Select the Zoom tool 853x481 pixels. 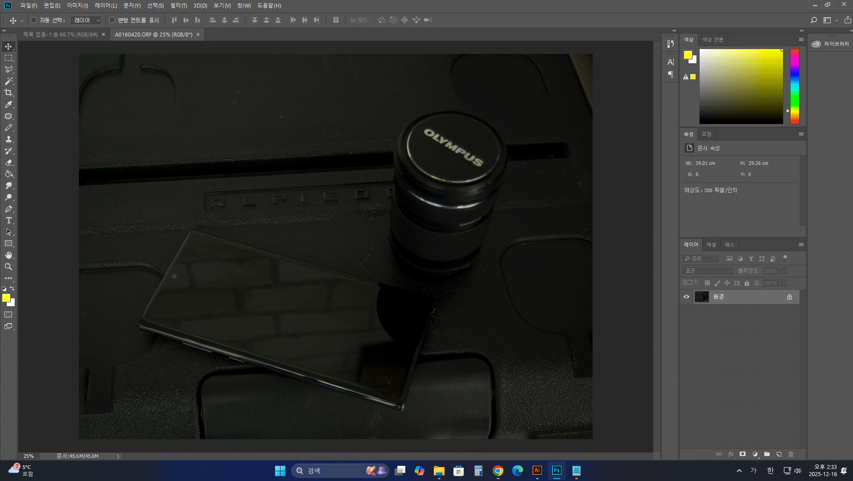[8, 267]
